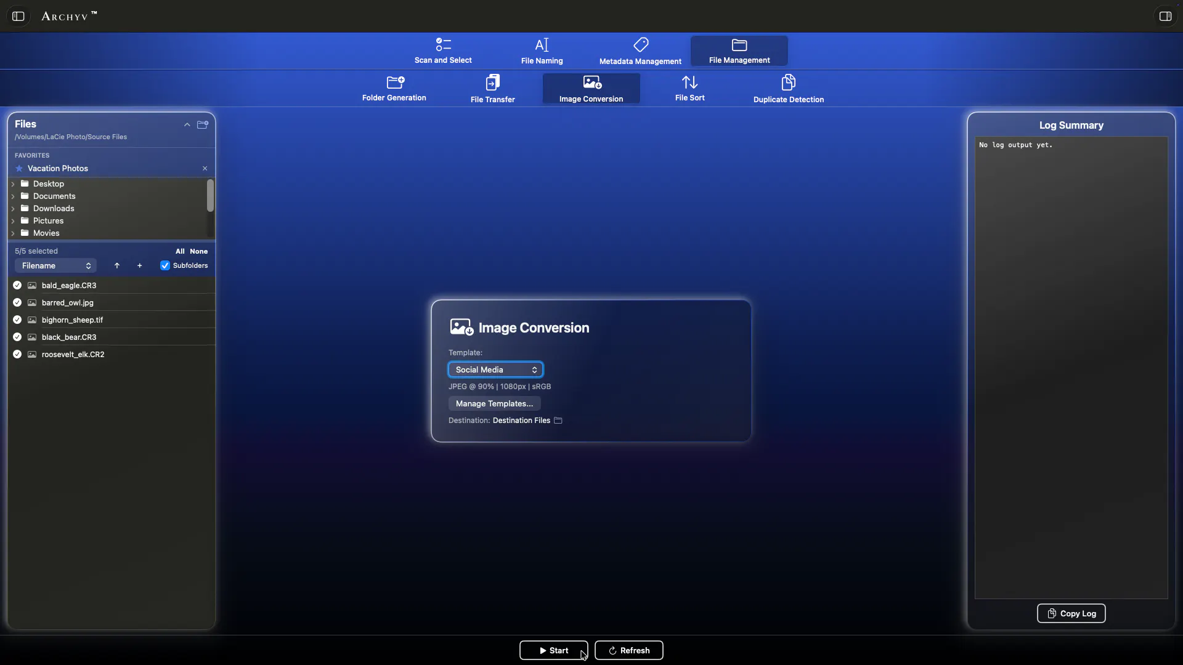Image resolution: width=1183 pixels, height=665 pixels.
Task: Select the bighorn_sheep.tif filename
Action: pos(72,320)
